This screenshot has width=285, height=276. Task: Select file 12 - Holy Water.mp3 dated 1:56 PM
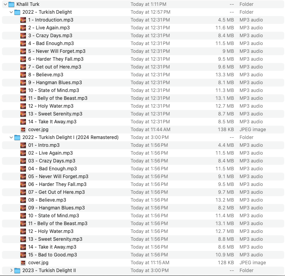coord(51,231)
